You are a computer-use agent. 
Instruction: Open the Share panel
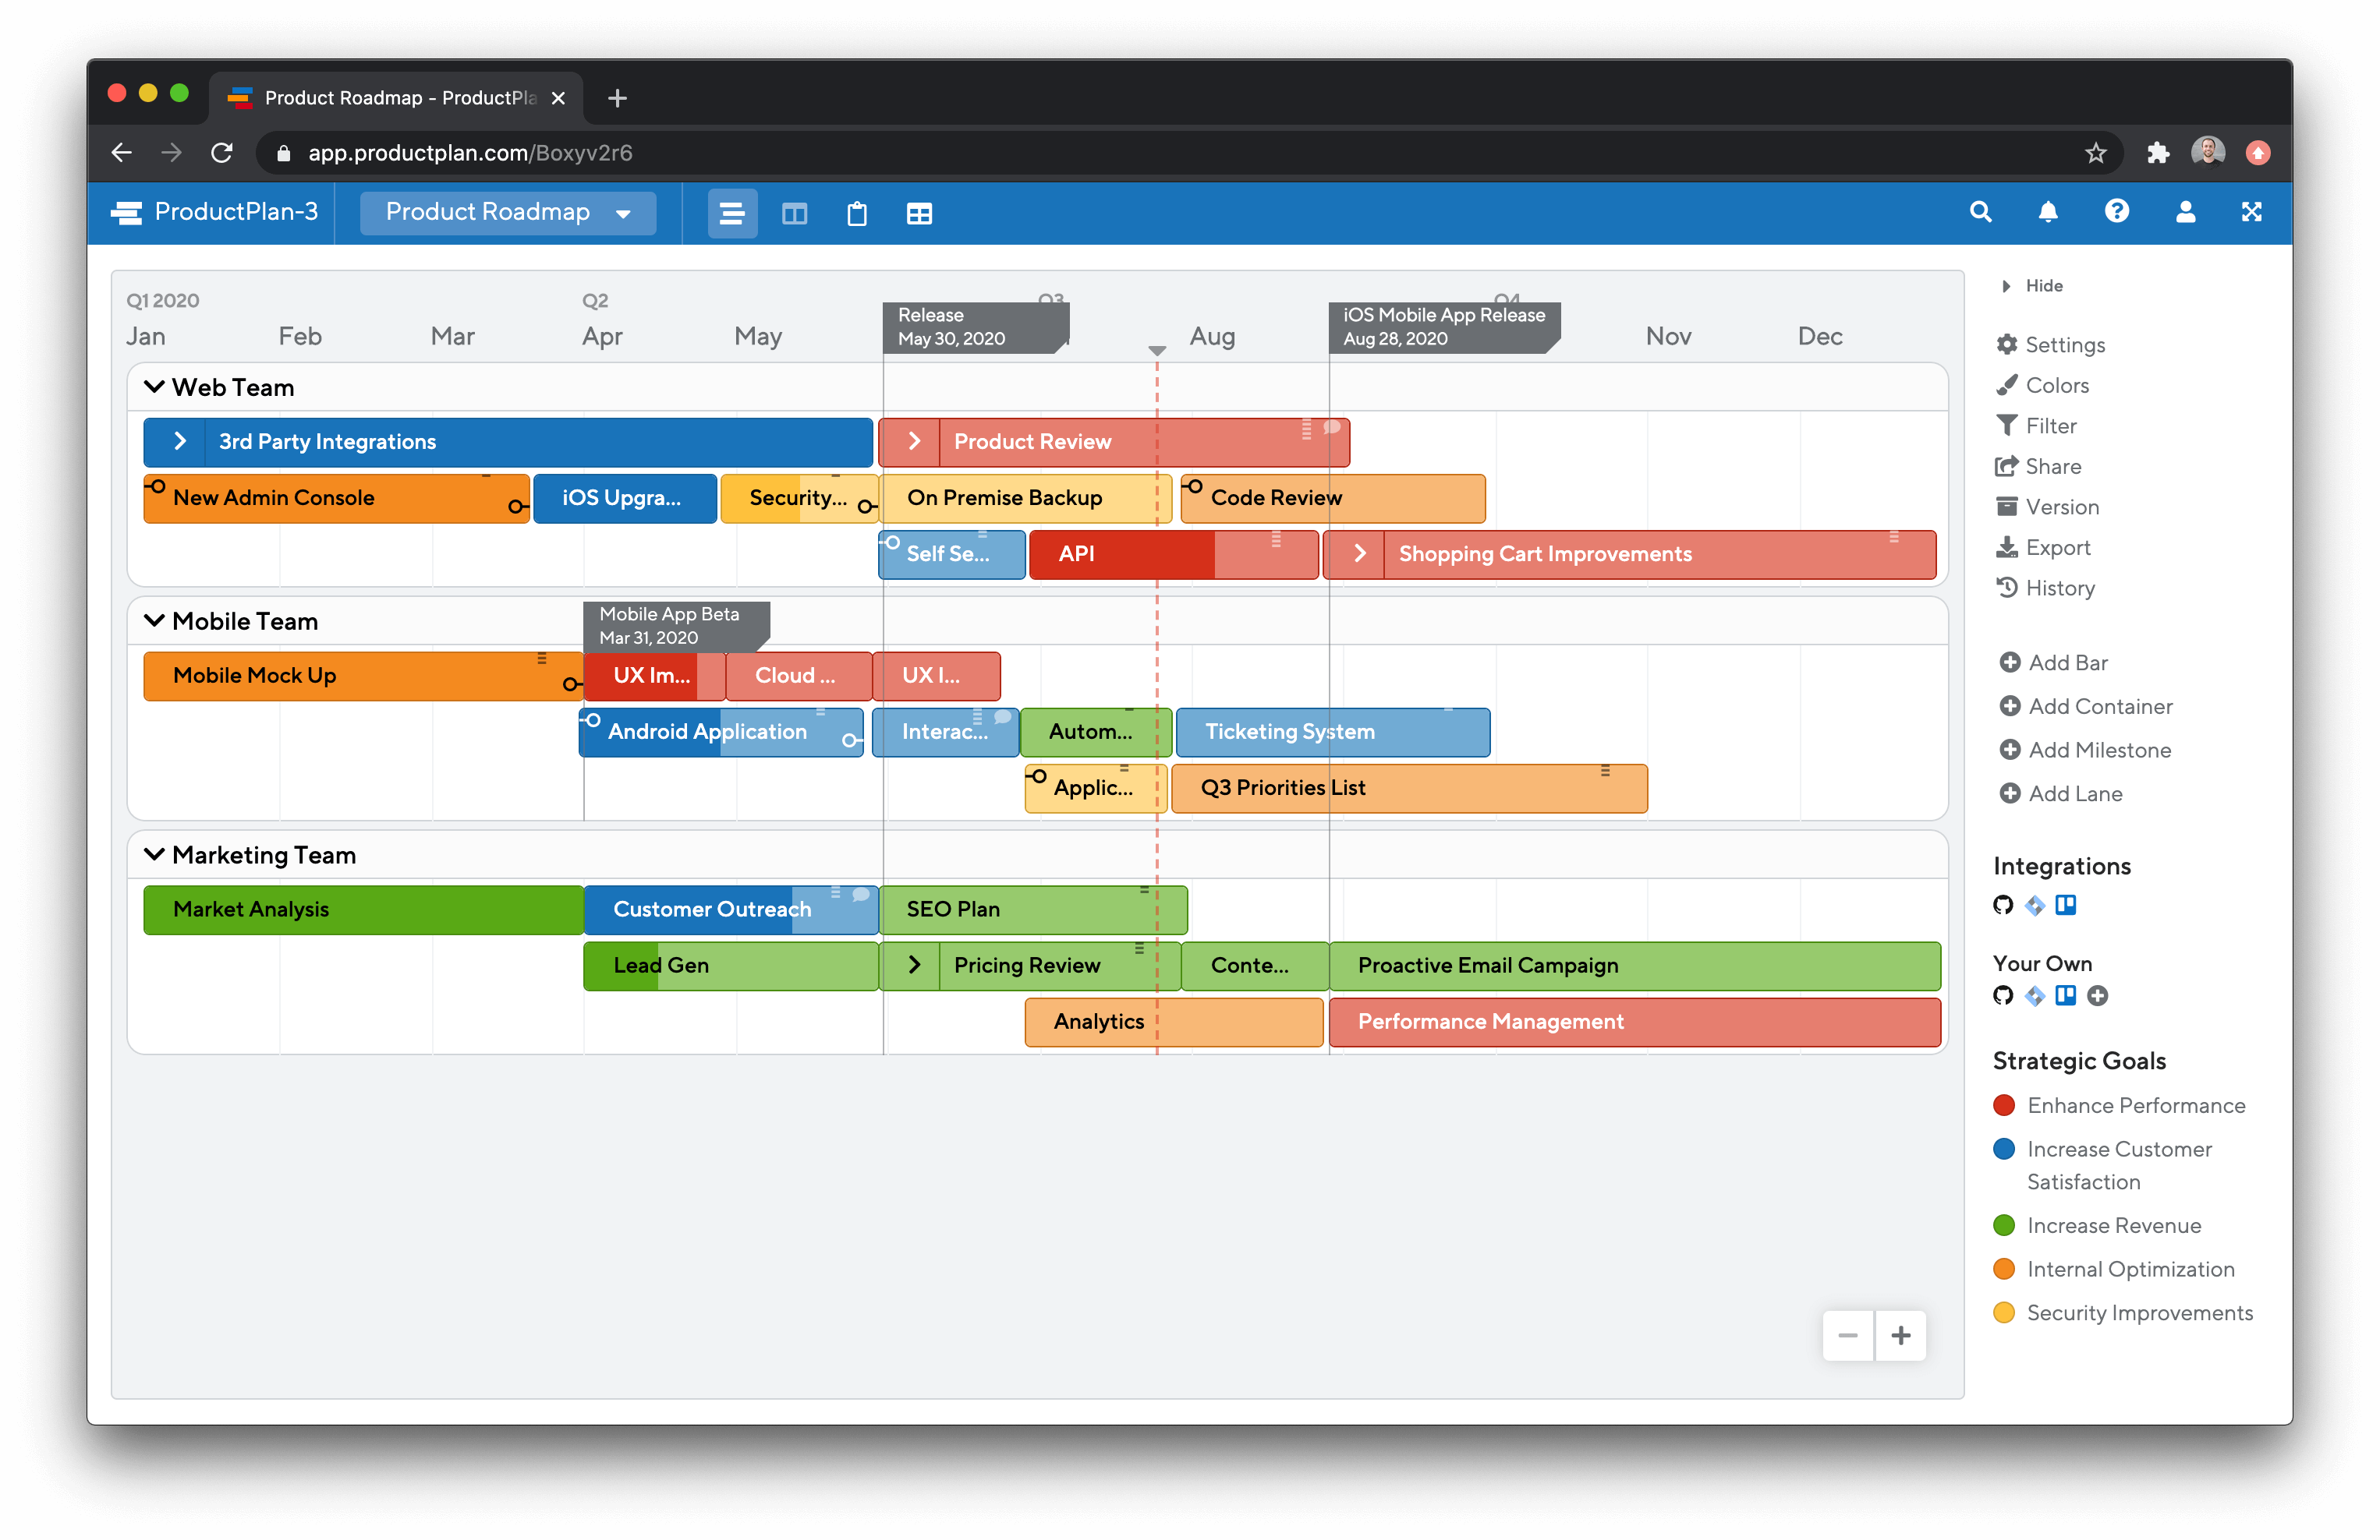pyautogui.click(x=2052, y=467)
